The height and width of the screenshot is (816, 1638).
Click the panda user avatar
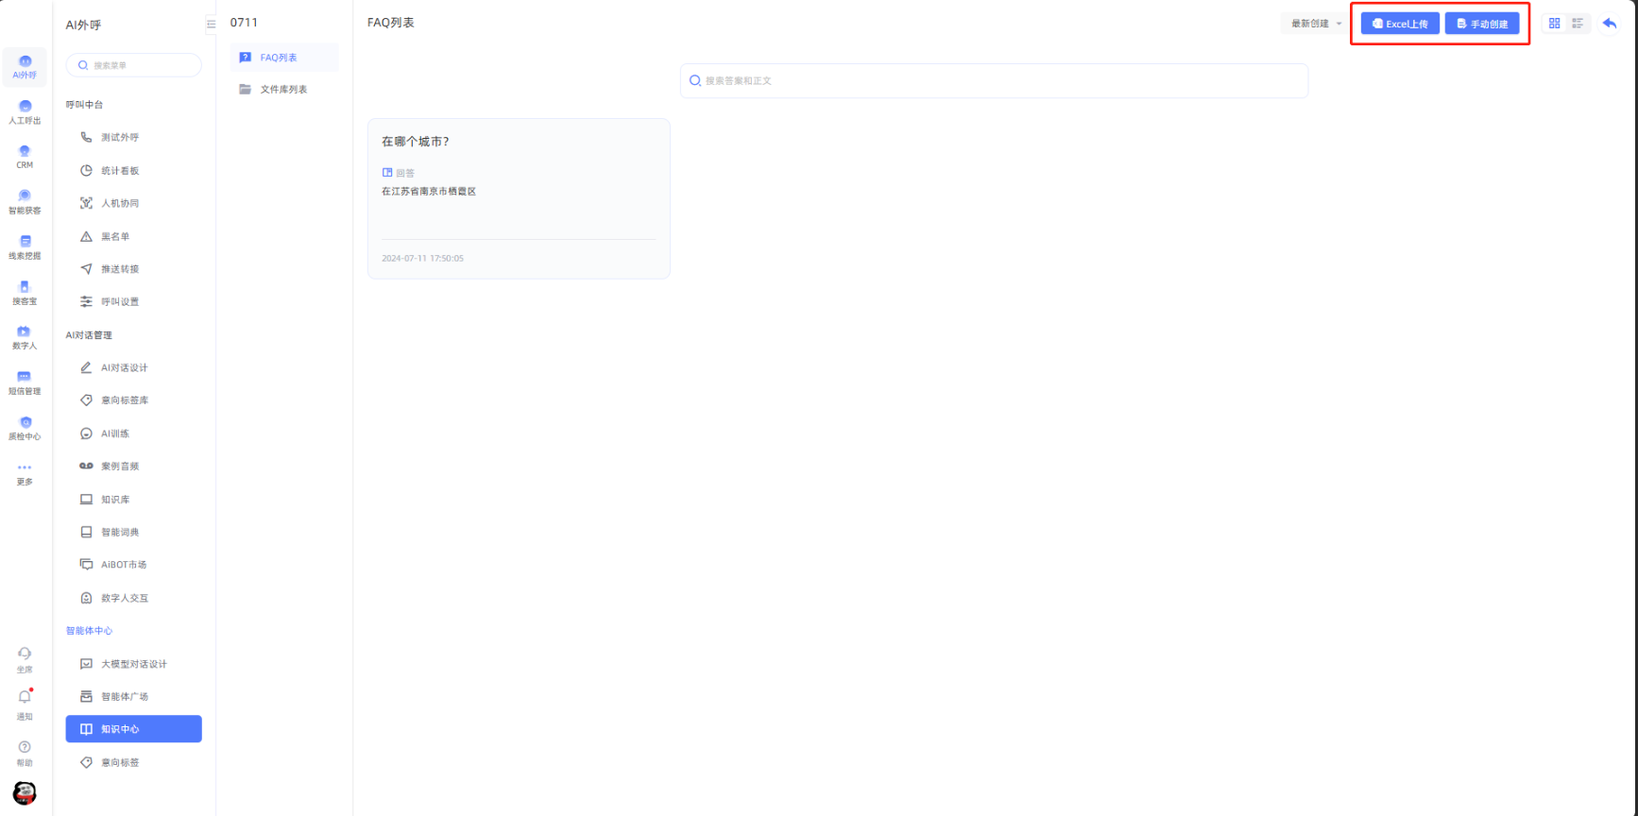tap(25, 792)
